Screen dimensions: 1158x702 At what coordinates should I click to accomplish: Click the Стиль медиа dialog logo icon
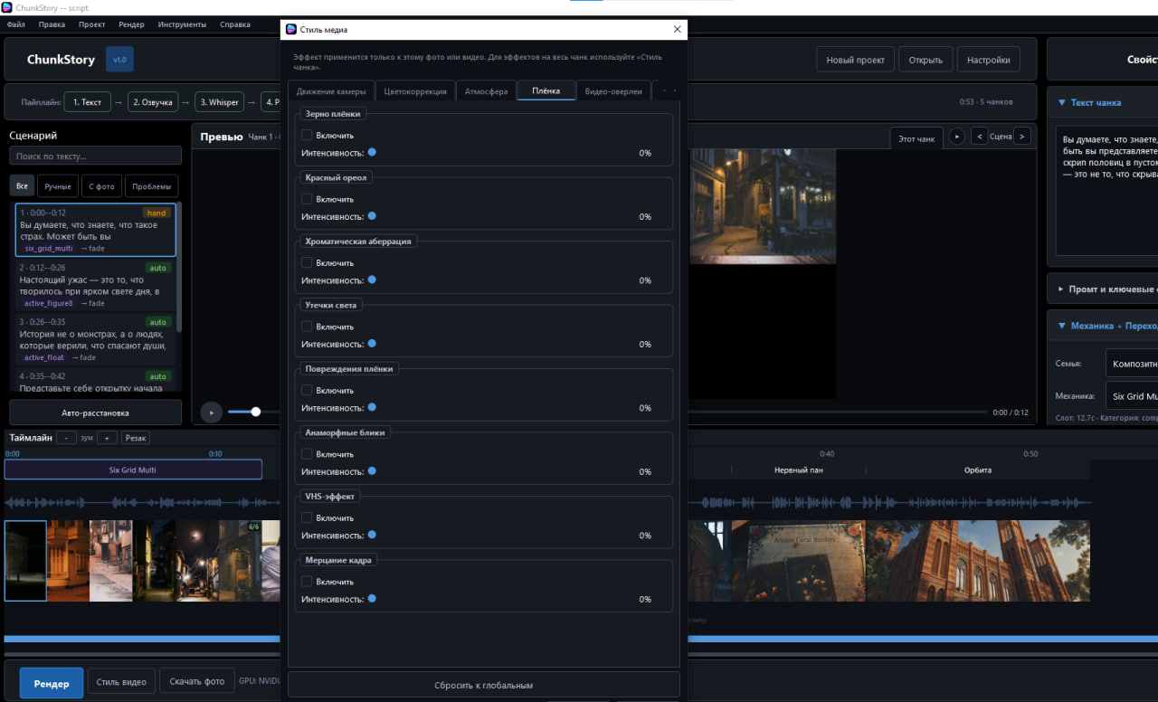(291, 29)
